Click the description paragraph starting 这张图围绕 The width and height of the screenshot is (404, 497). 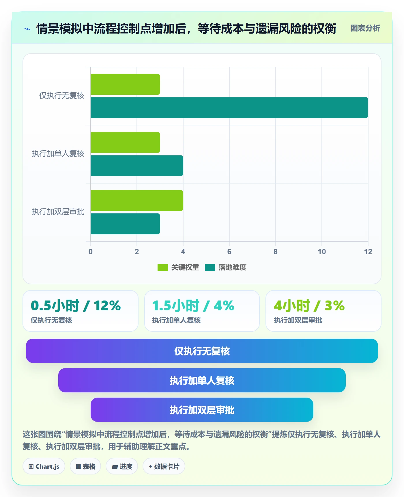click(202, 440)
